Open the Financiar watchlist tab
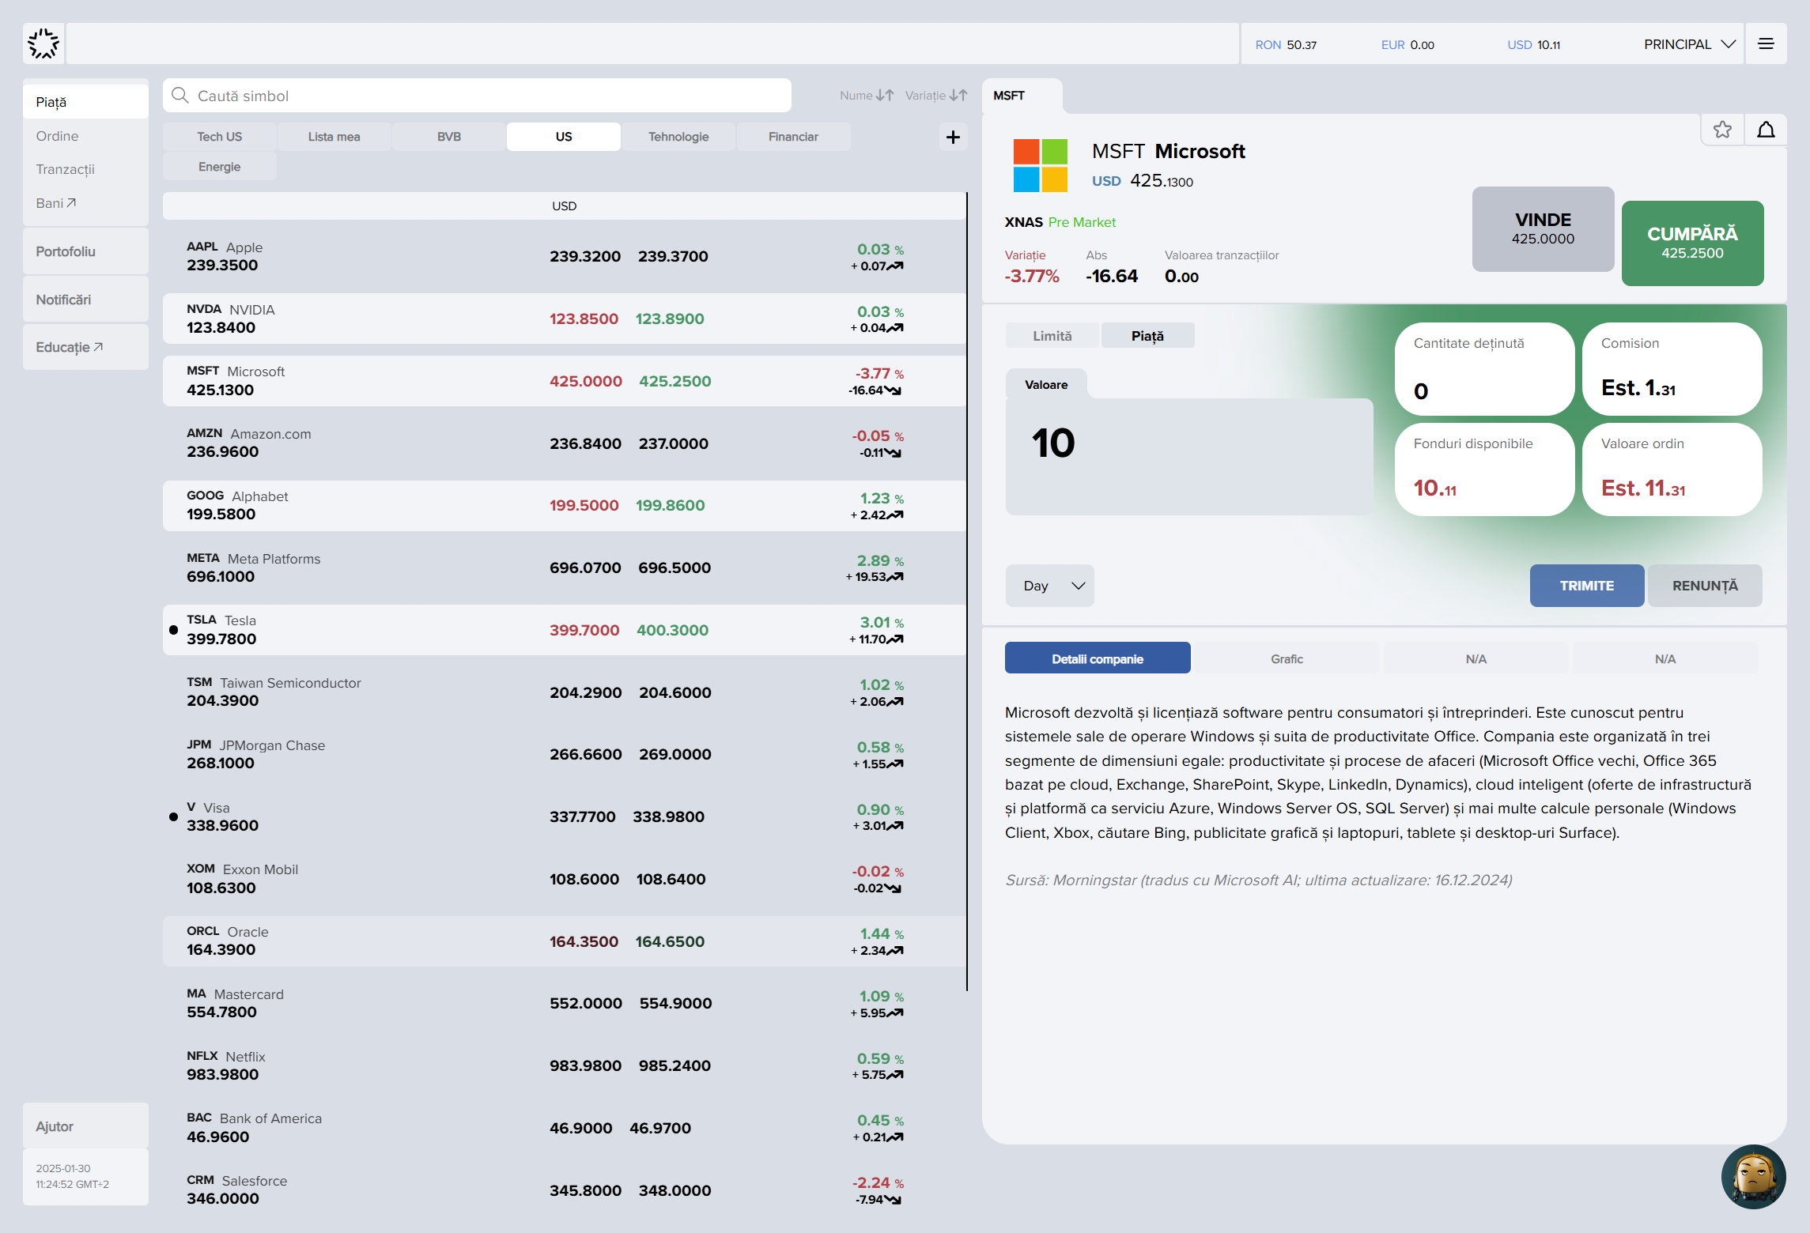The width and height of the screenshot is (1810, 1233). point(793,137)
